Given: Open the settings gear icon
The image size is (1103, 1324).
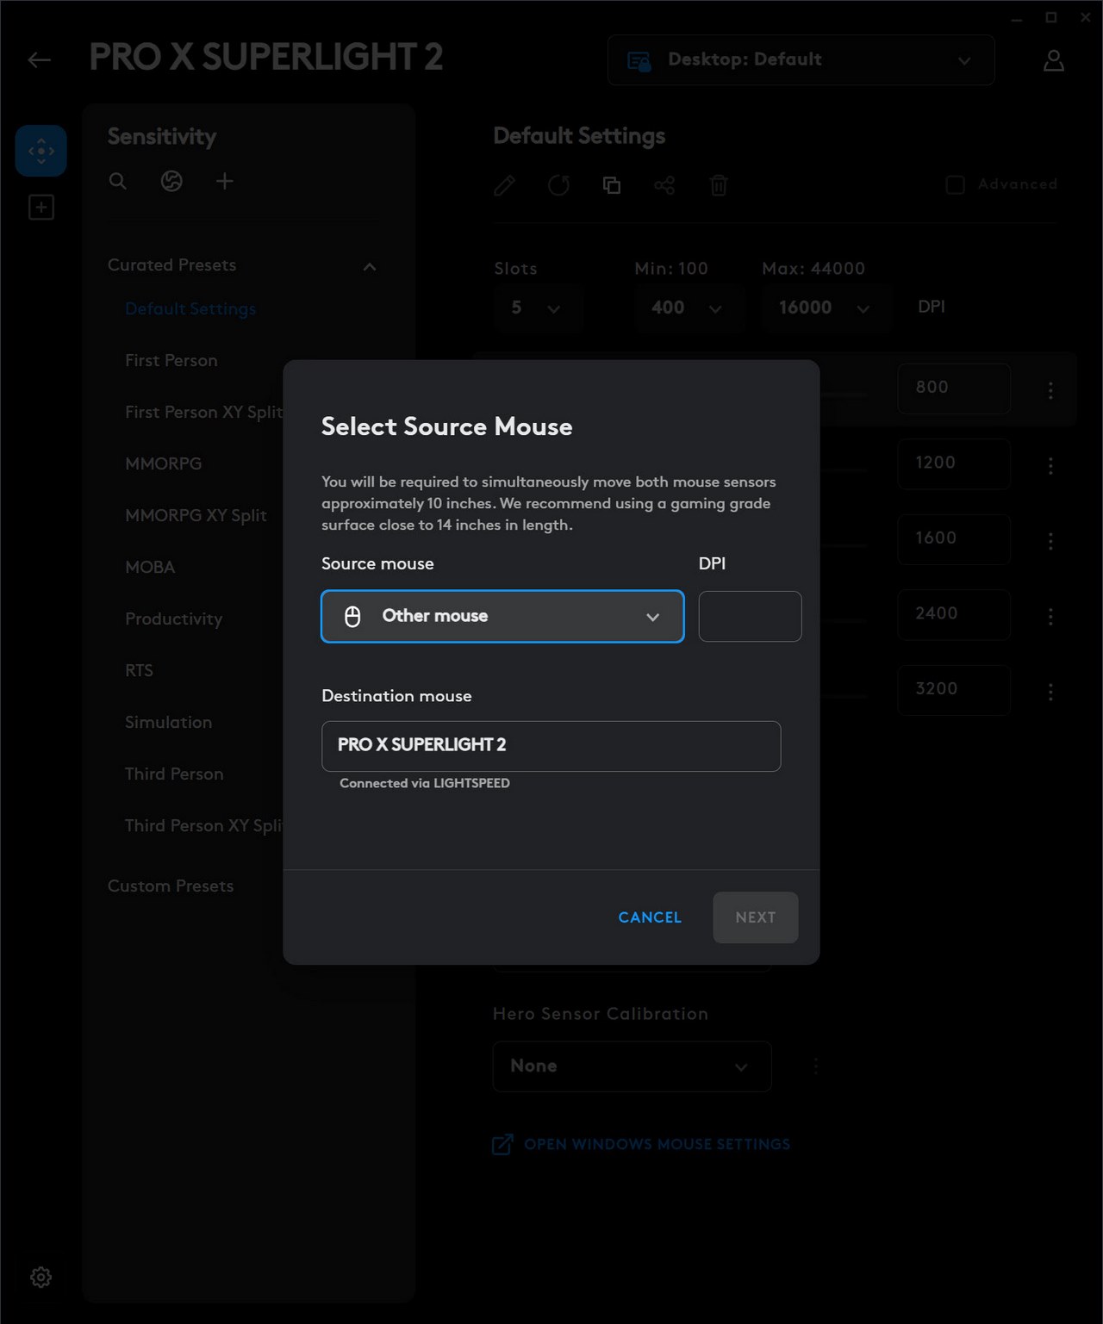Looking at the screenshot, I should pyautogui.click(x=41, y=1277).
